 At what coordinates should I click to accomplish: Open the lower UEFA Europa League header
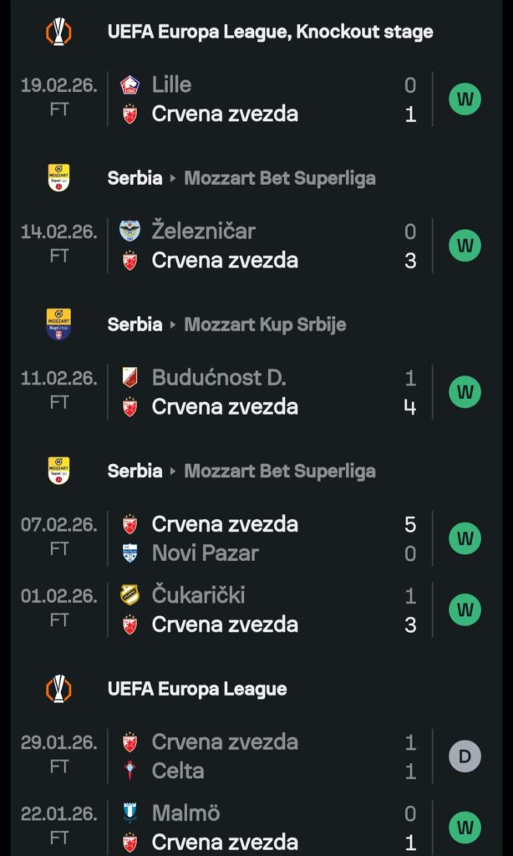(197, 690)
